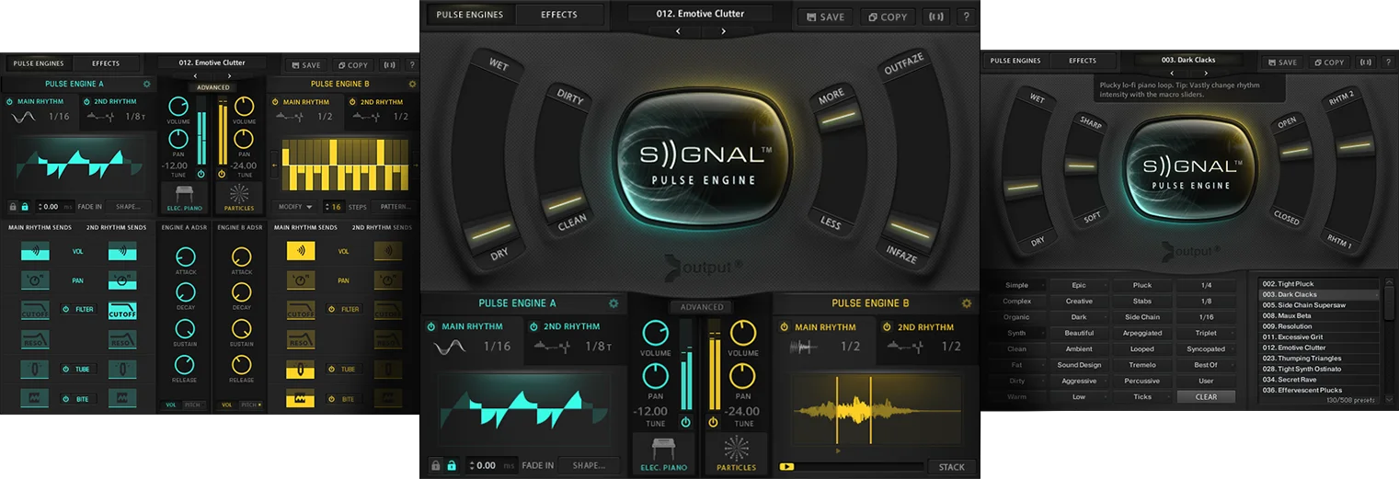Open Pulse Engine B gear icon in left window

pyautogui.click(x=412, y=84)
